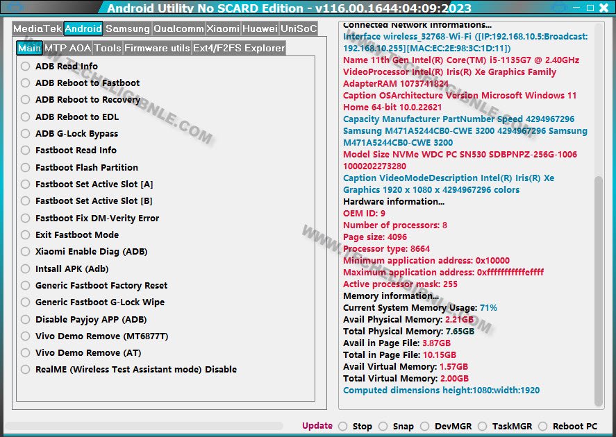Screen dimensions: 616x437
Task: Select Fastboot Set Active Slot [A]
Action: [26, 185]
